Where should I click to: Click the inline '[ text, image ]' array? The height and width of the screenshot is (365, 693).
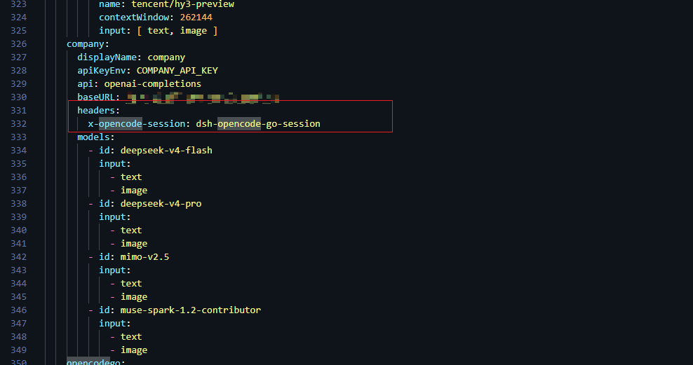coord(177,31)
